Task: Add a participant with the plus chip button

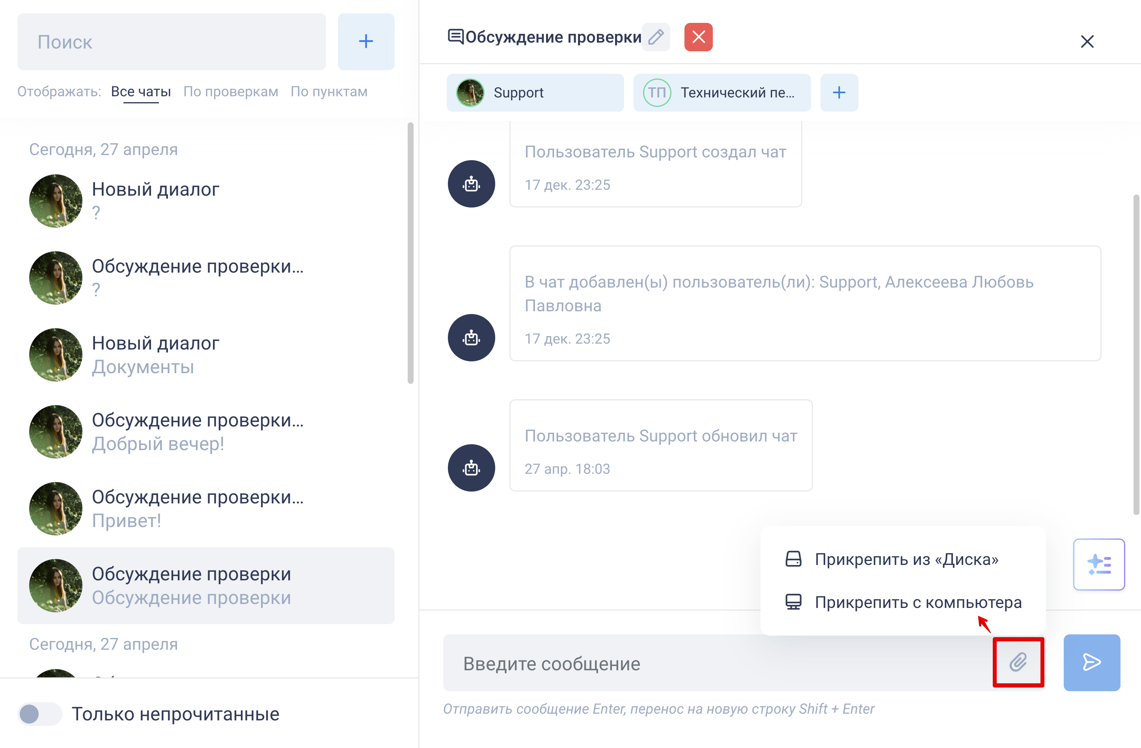Action: [x=839, y=93]
